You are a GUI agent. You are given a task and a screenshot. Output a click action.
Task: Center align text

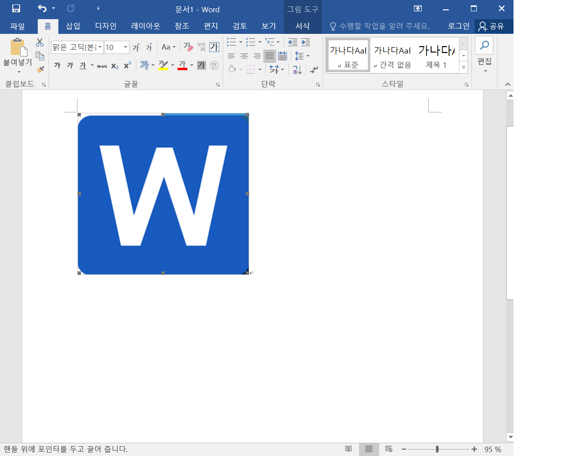244,56
